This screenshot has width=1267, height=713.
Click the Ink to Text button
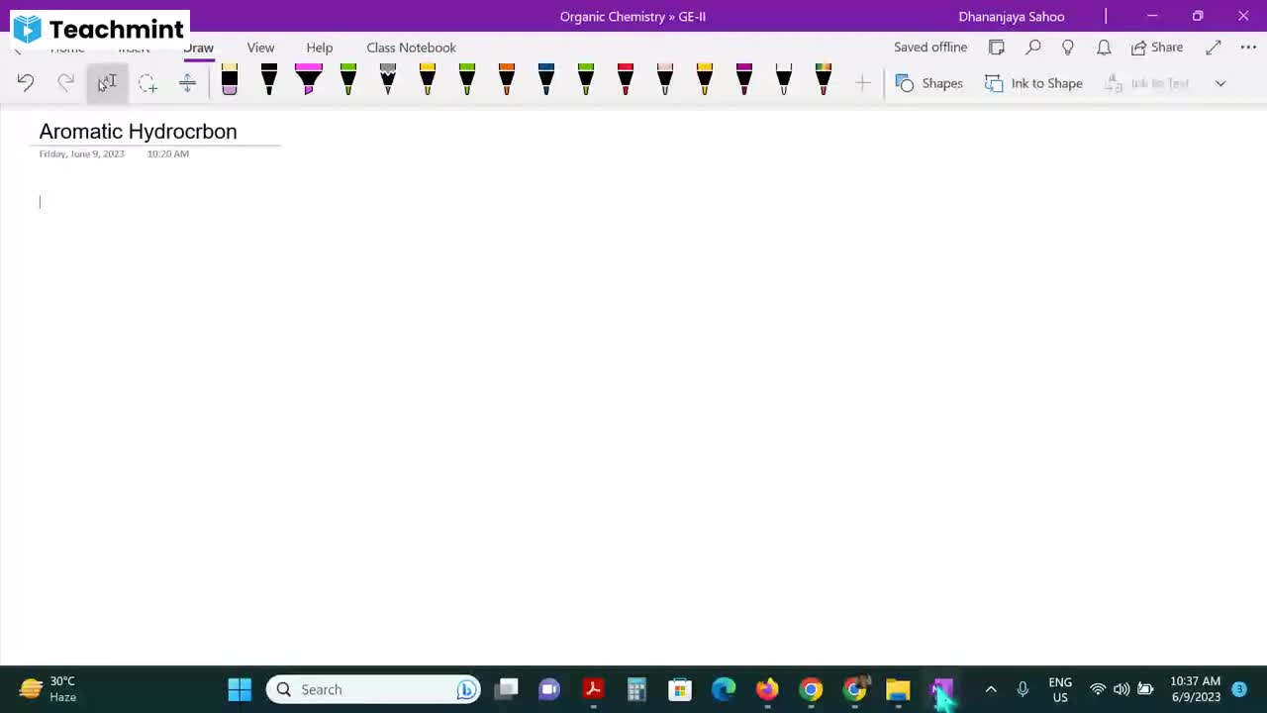(x=1146, y=83)
